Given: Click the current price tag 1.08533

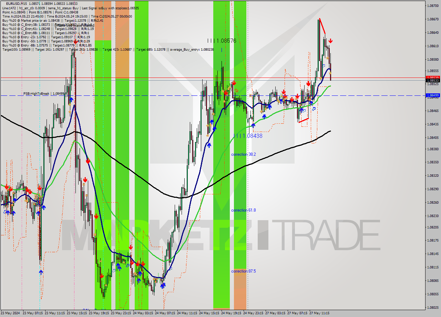Looking at the screenshot, I should 432,80.
